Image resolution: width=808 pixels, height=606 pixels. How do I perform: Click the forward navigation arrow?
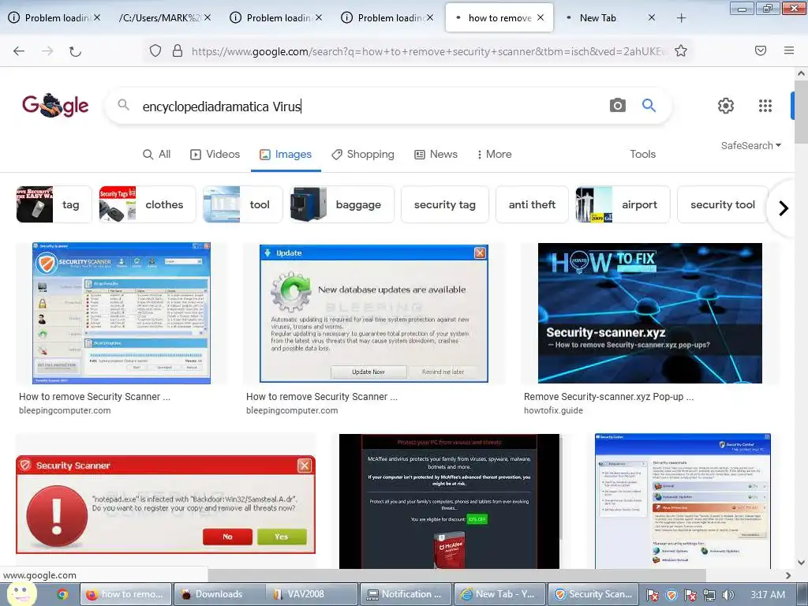click(47, 51)
